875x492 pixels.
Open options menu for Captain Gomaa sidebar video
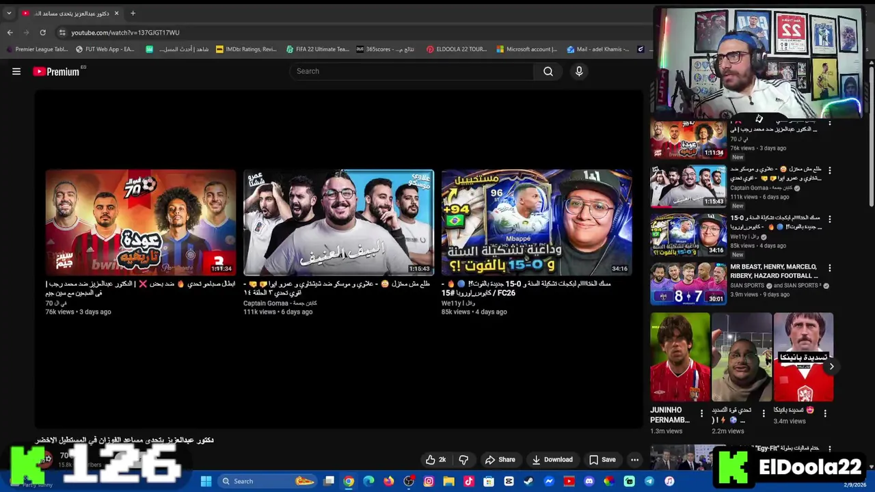click(830, 170)
